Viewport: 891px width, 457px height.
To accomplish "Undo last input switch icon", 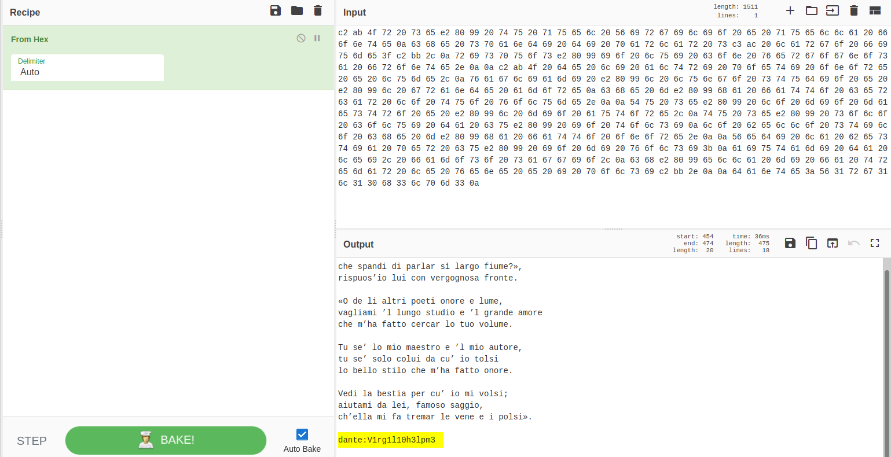I will [853, 243].
